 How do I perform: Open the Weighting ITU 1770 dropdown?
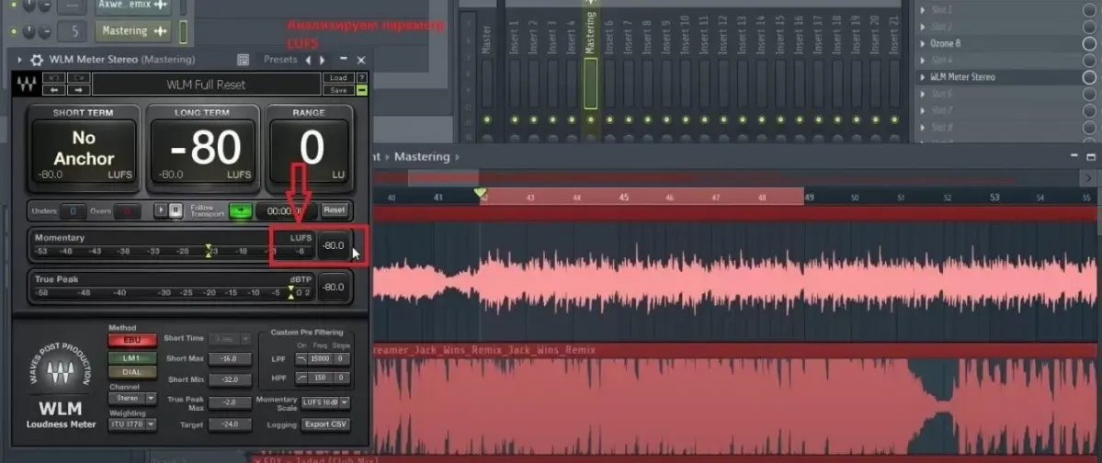[132, 424]
